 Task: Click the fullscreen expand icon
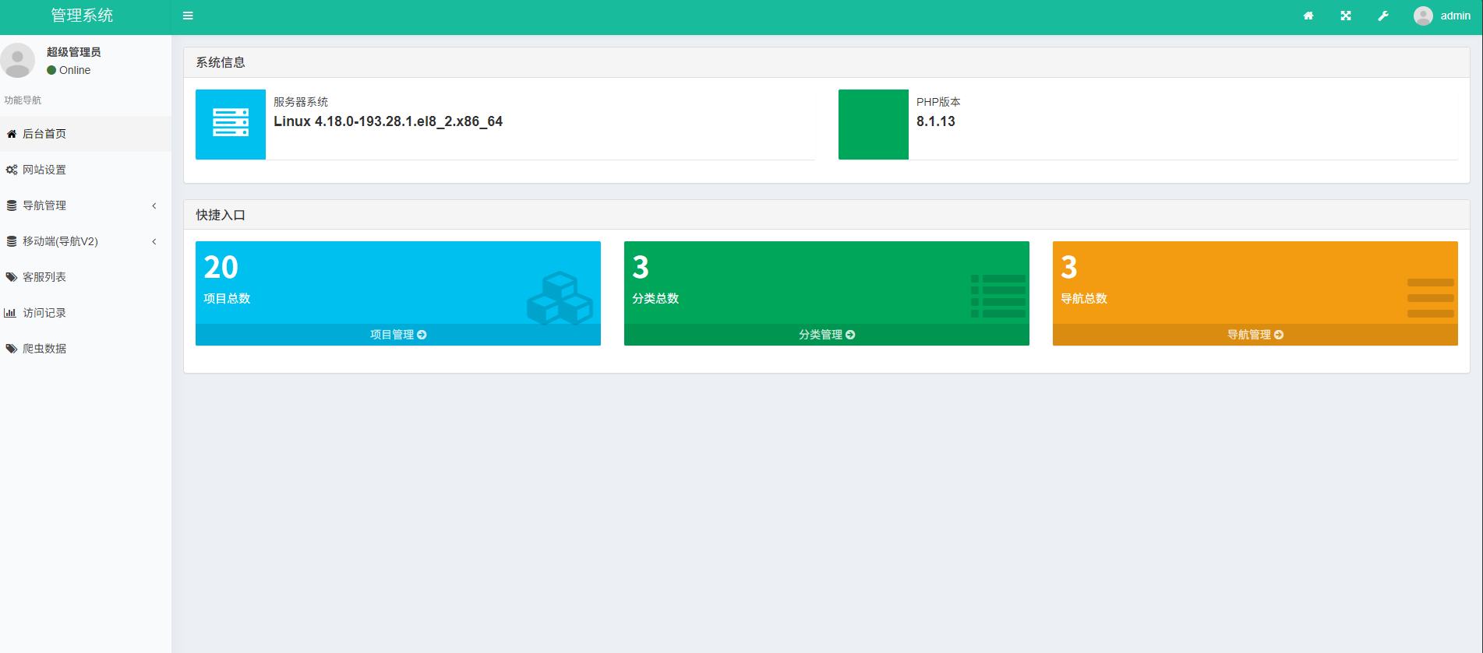click(x=1346, y=16)
